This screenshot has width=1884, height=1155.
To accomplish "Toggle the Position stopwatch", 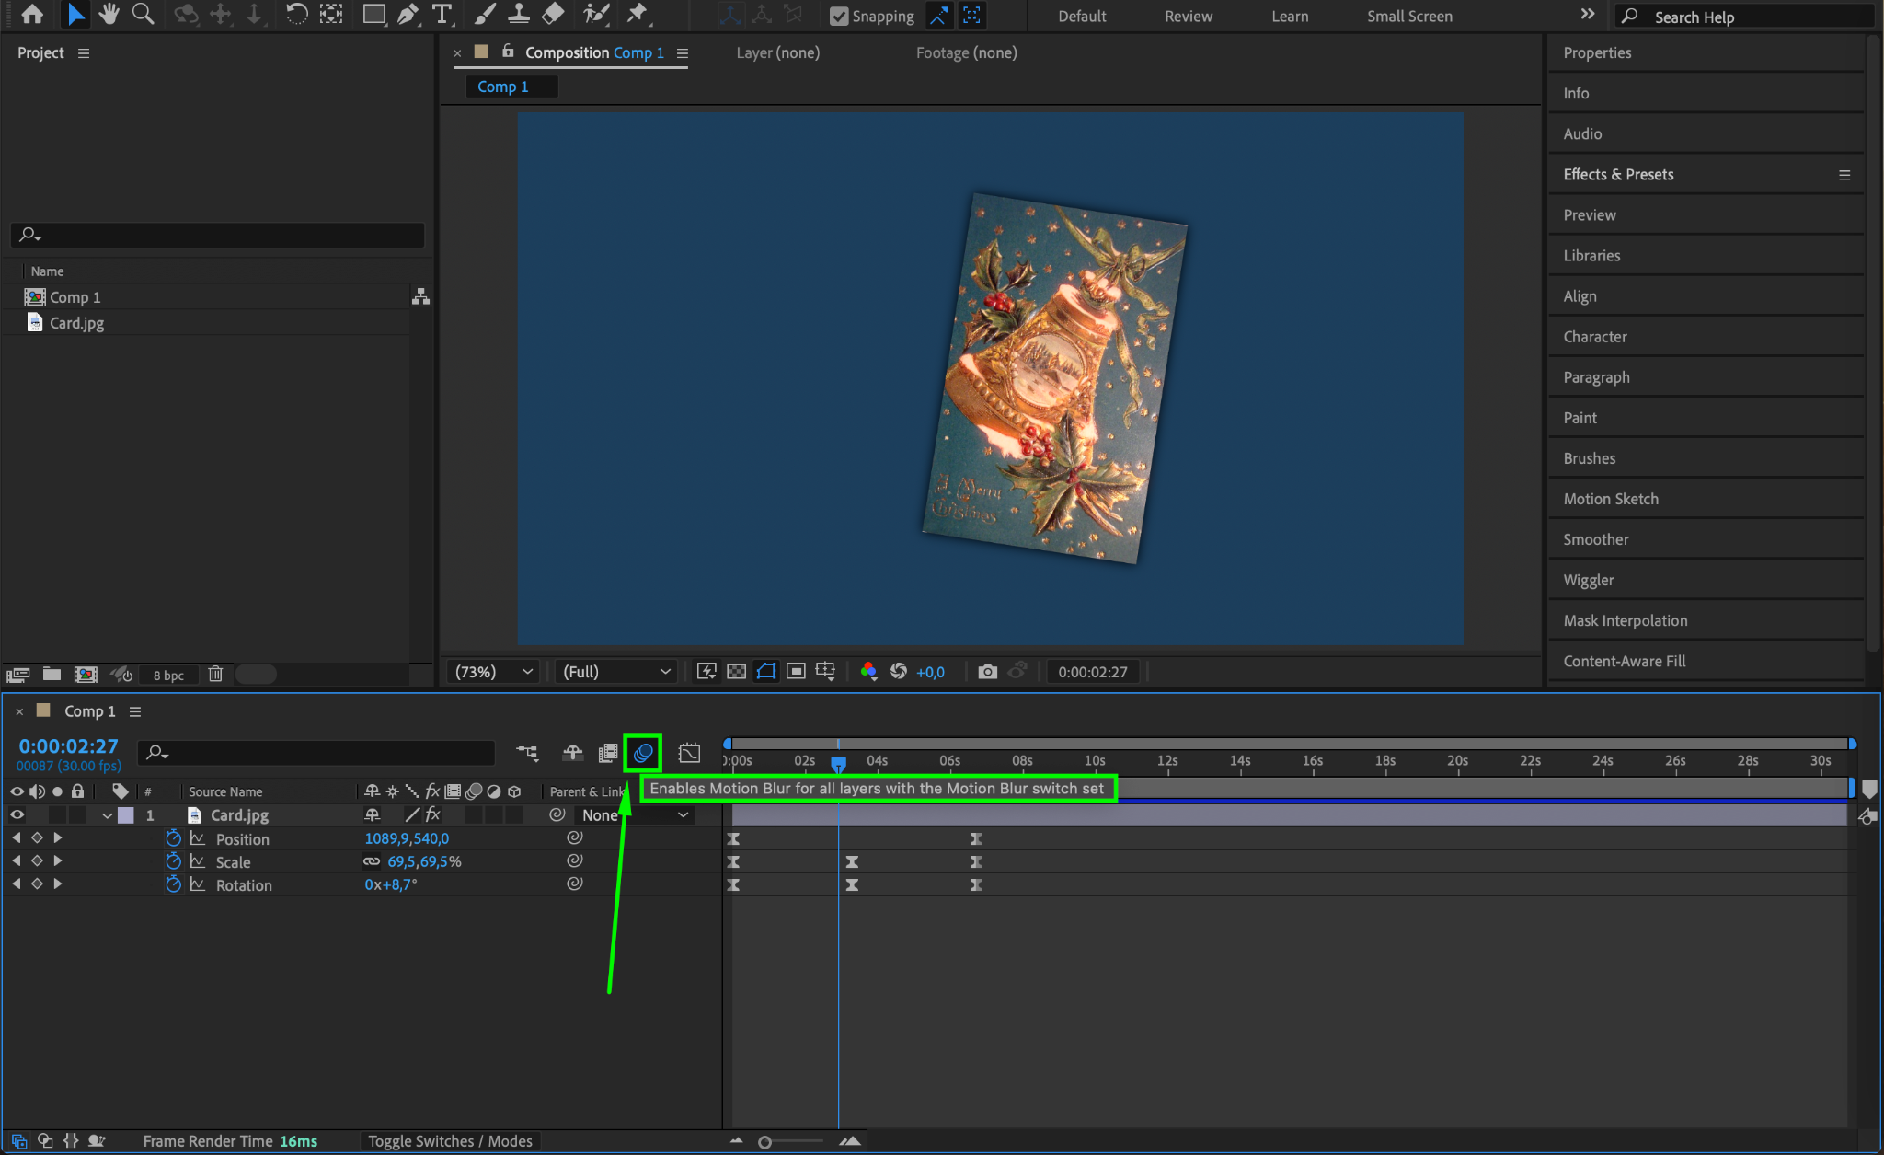I will pos(173,838).
